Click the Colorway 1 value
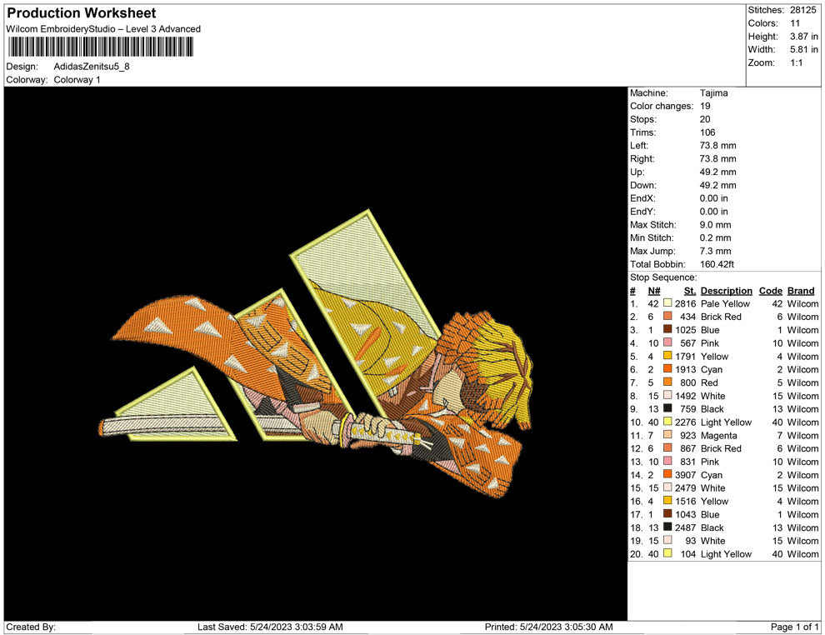Screen dimensions: 825x635 point(77,79)
